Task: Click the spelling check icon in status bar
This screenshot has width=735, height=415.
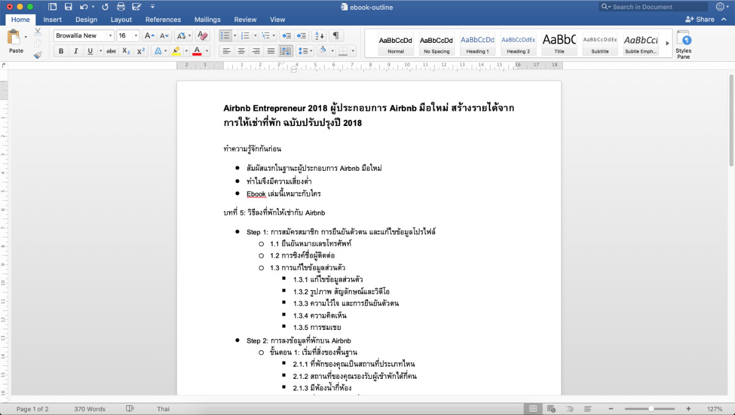Action: coord(130,409)
